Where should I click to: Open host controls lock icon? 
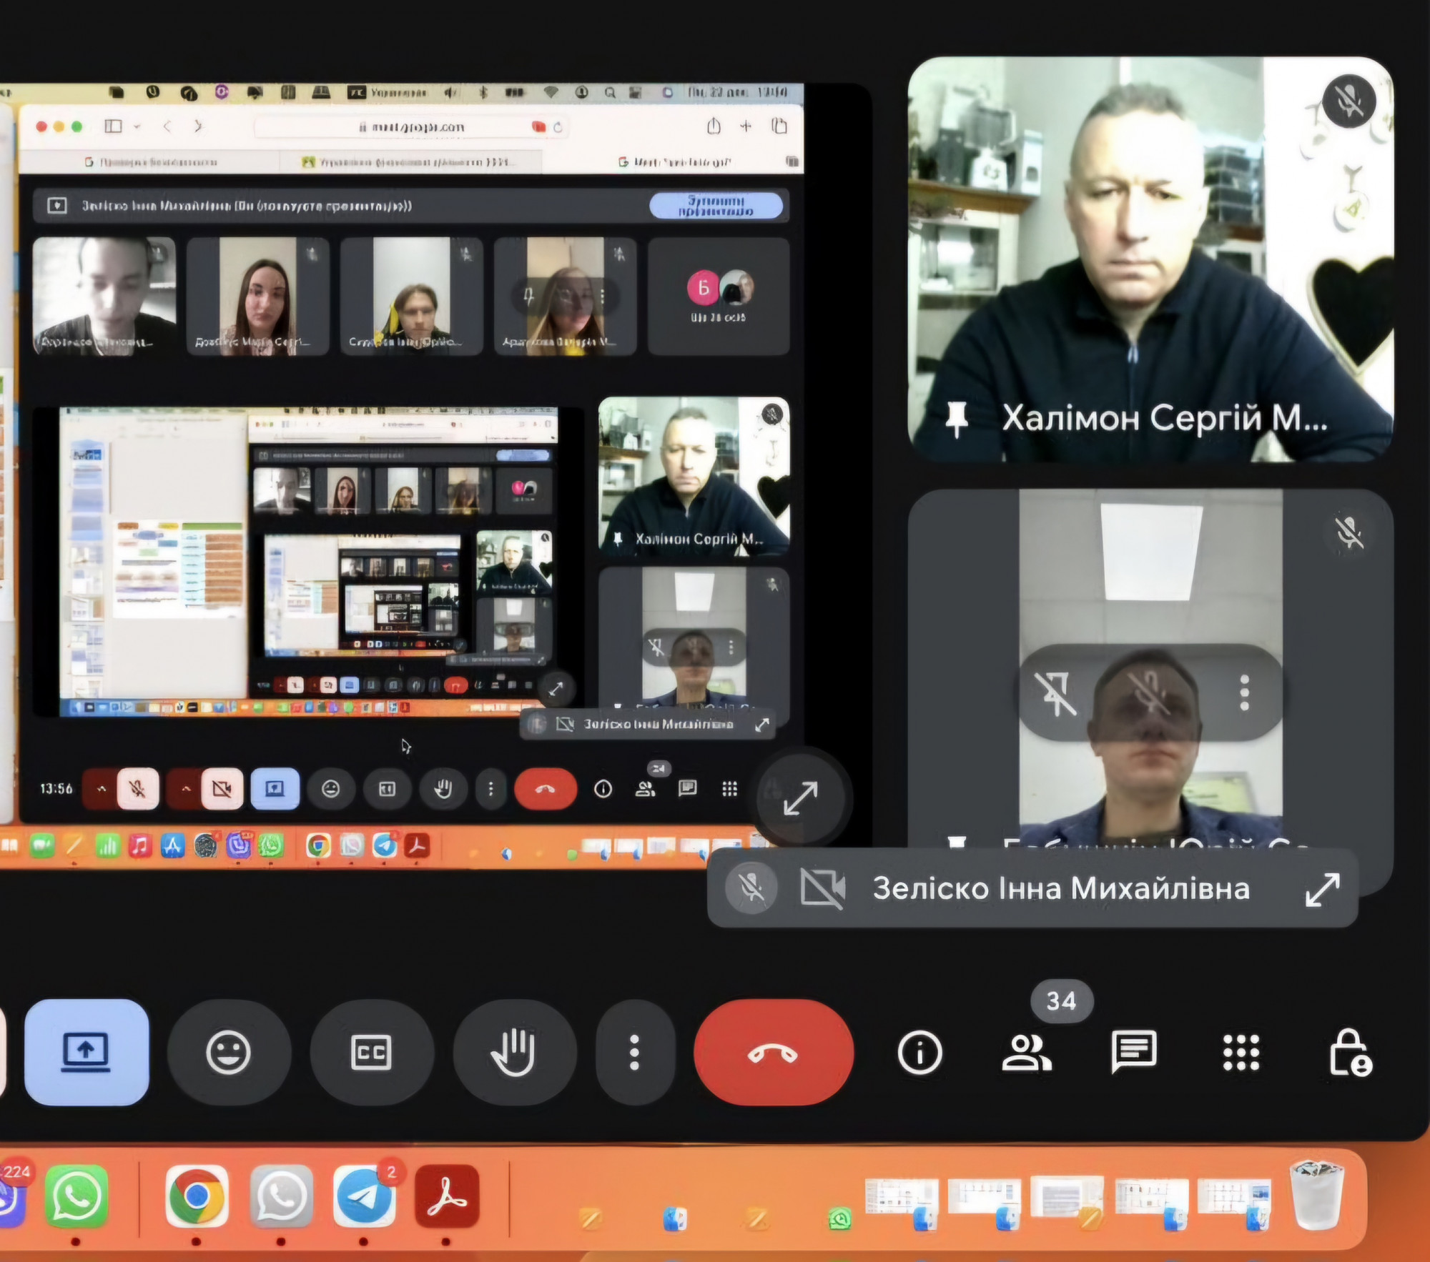point(1349,1052)
